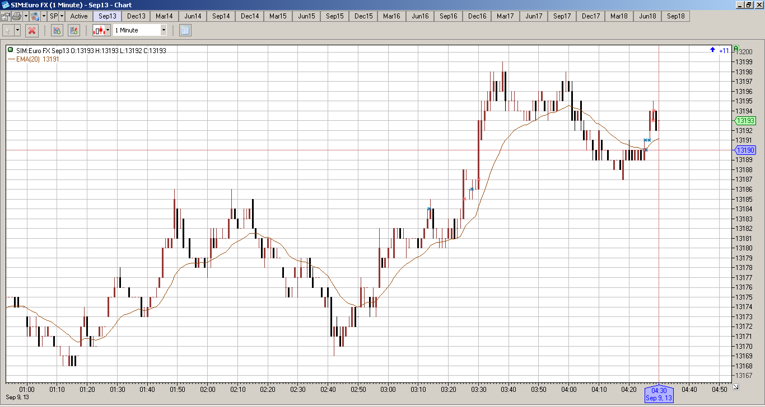Screen dimensions: 765x407
Task: Click the add bar chart study icon
Action: [74, 30]
